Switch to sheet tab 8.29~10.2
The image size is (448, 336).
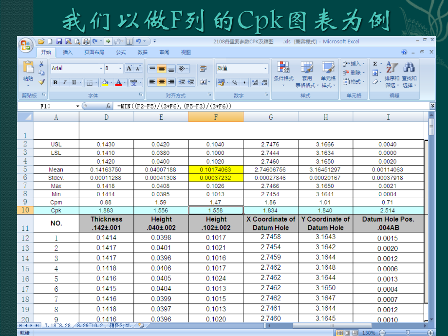click(90, 325)
